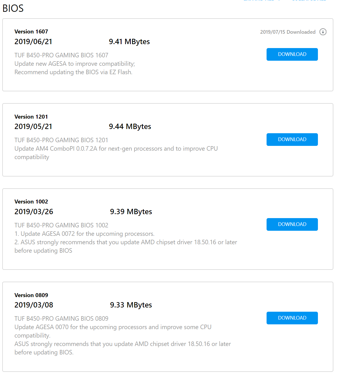Select the Version 1201 title
The height and width of the screenshot is (380, 337).
pyautogui.click(x=31, y=117)
